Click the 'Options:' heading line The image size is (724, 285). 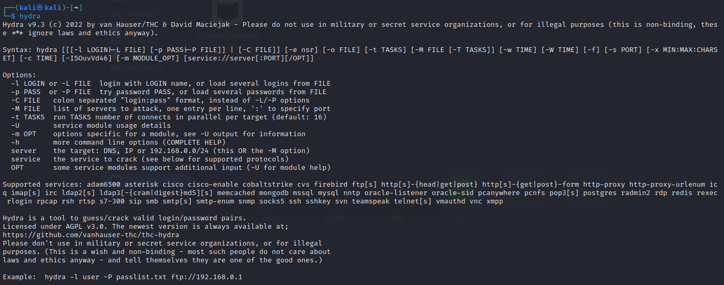[x=19, y=75]
